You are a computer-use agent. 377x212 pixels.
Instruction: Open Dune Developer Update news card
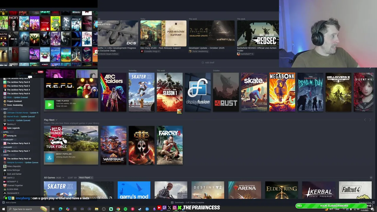[x=211, y=37]
